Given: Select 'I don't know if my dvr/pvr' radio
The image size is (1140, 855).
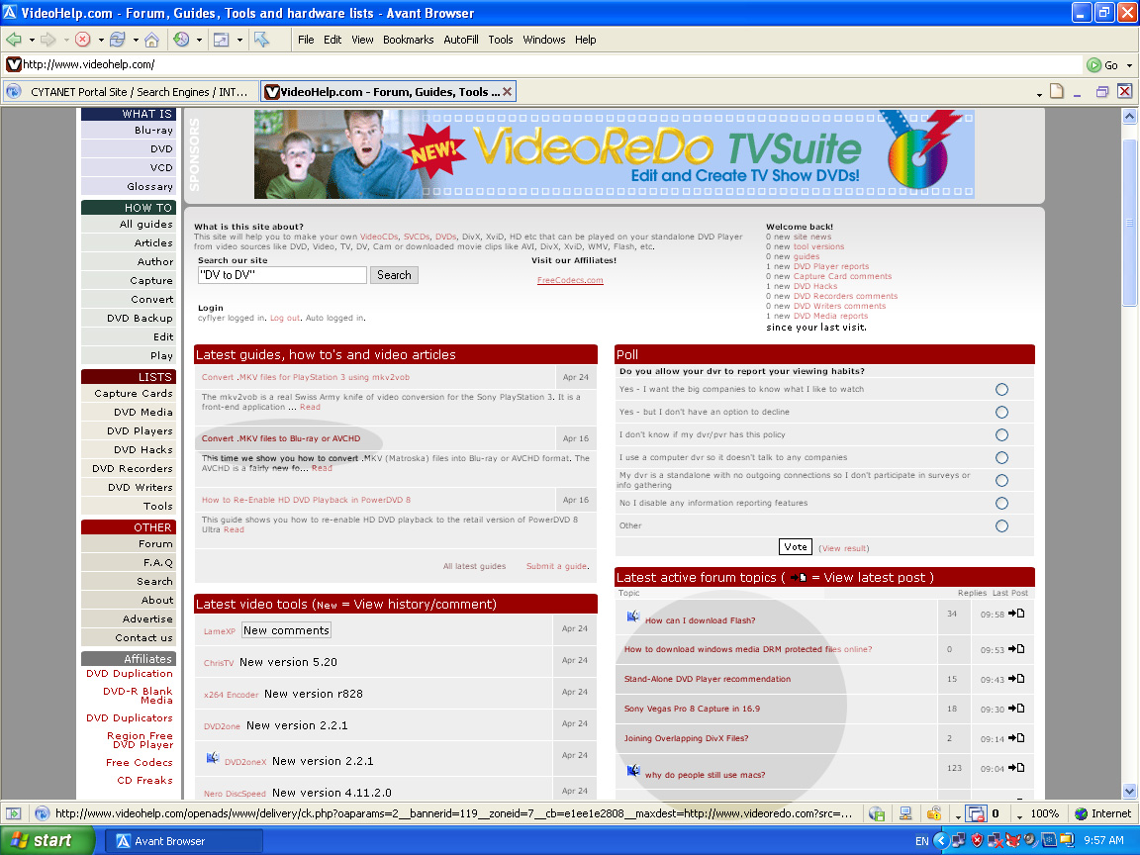Looking at the screenshot, I should (1001, 434).
